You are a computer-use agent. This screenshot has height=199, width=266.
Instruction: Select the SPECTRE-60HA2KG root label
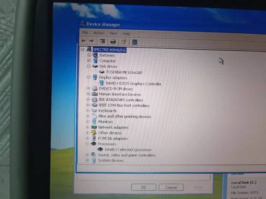pyautogui.click(x=109, y=50)
